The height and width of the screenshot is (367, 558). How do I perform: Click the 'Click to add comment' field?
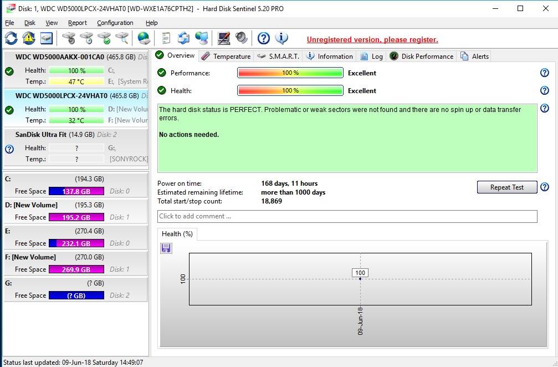[347, 216]
